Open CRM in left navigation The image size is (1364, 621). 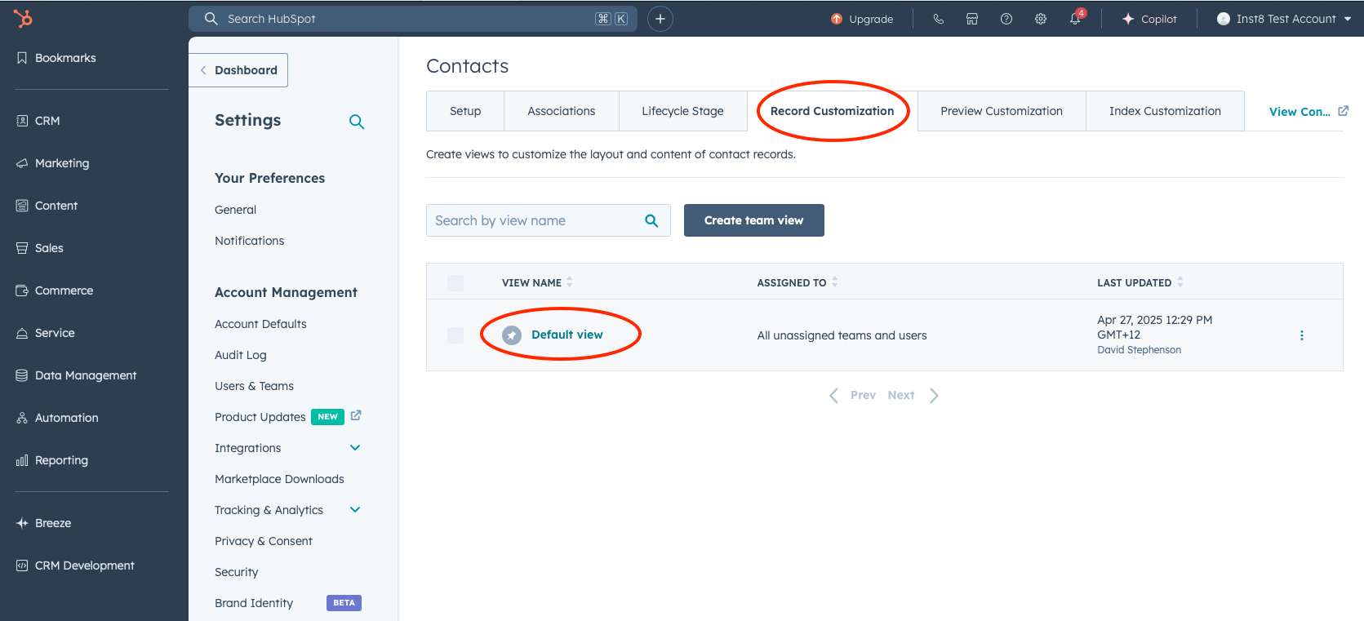pos(38,121)
